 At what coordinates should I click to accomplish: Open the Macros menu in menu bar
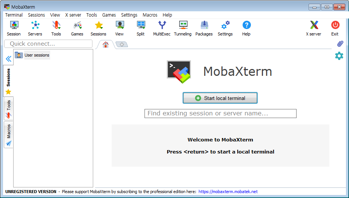(x=150, y=15)
